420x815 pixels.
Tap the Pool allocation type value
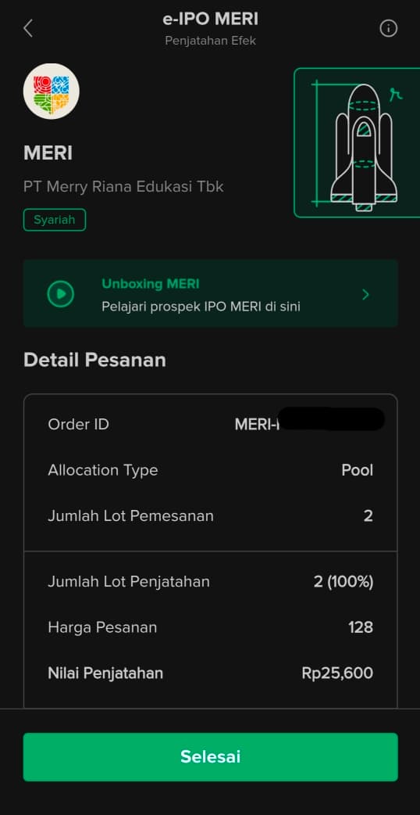[358, 470]
